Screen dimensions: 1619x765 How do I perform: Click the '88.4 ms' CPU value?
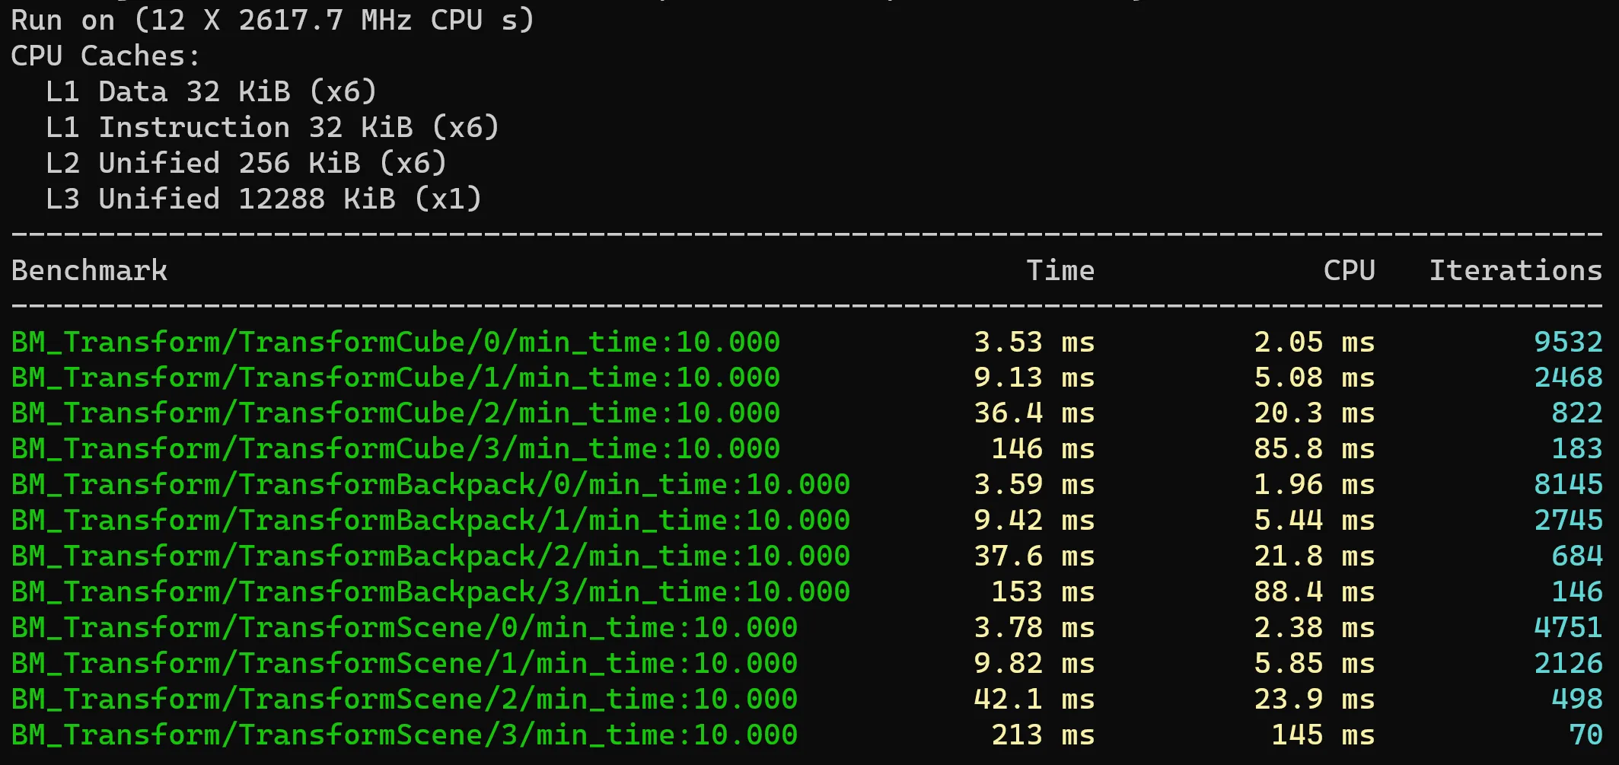[x=1315, y=592]
